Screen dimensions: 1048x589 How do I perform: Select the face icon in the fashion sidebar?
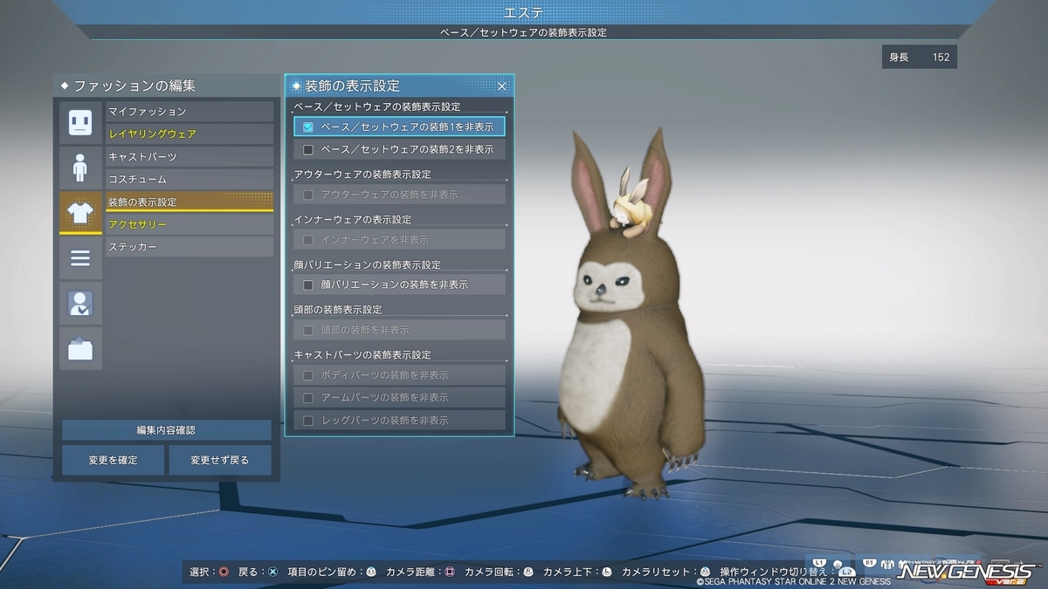coord(80,122)
